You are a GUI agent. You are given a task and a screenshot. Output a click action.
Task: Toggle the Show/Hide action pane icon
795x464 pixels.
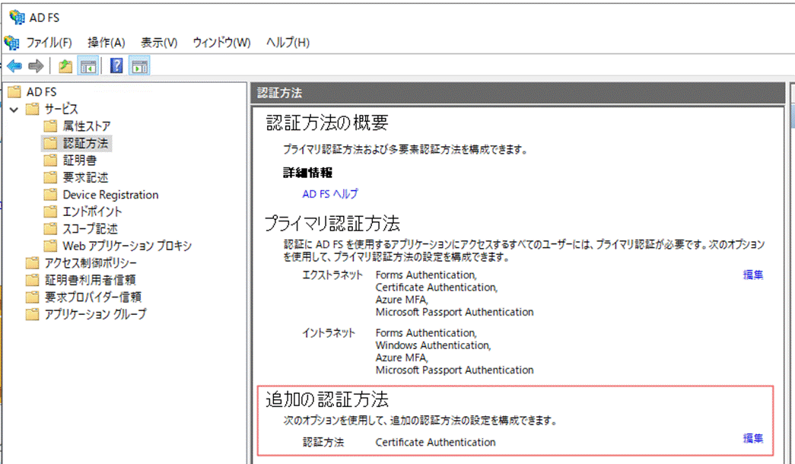pos(139,66)
